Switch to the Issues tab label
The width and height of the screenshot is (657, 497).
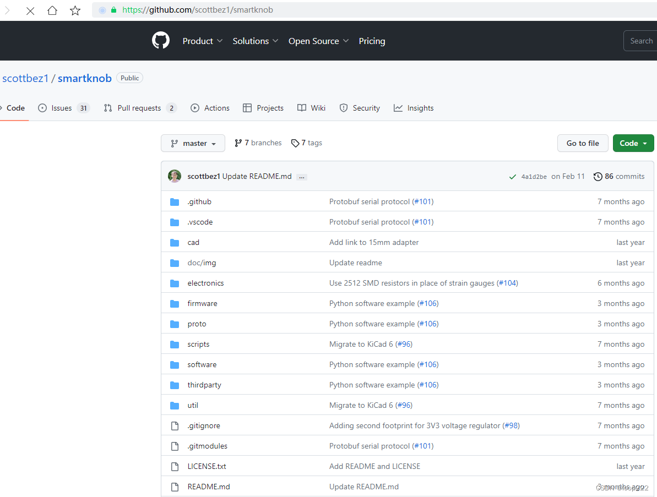(x=62, y=108)
